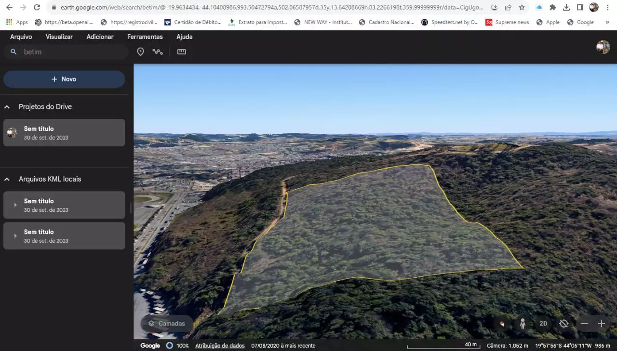Screen dimensions: 617x351
Task: Click the browser back arrow
Action: coord(9,8)
